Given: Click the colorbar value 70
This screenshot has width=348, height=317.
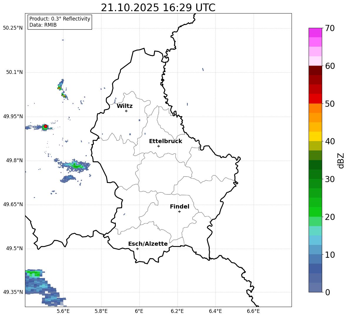Looking at the screenshot, I should point(330,28).
